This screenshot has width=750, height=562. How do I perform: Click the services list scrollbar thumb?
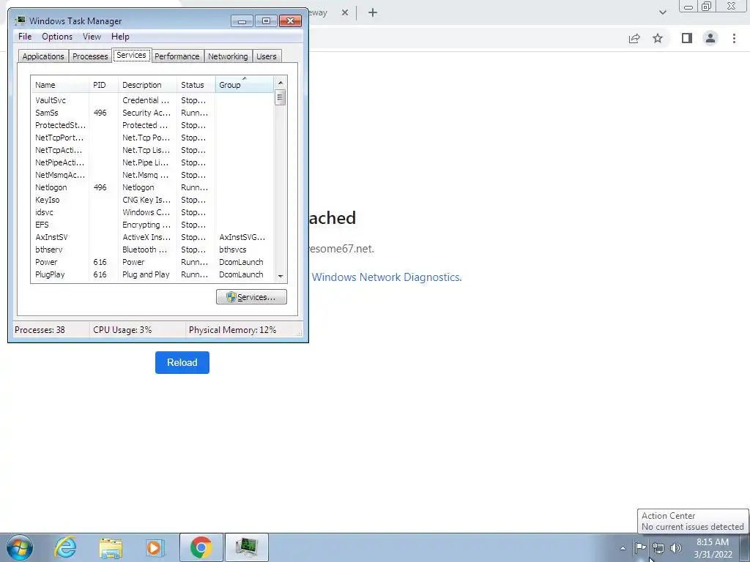pos(281,97)
